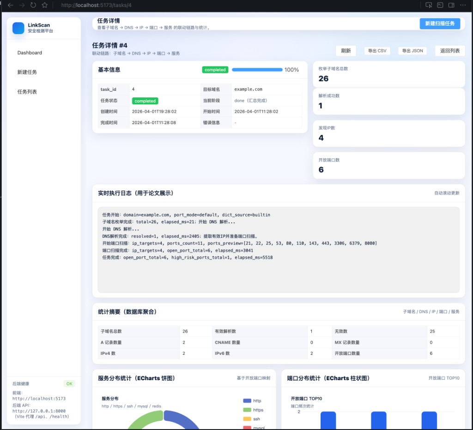Click the 开放端口数 stat card
473x430 pixels.
(389, 166)
